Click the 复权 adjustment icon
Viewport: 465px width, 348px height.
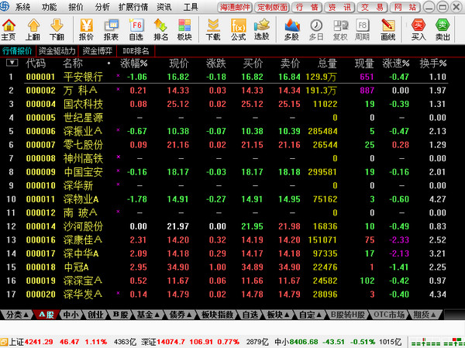click(x=340, y=29)
